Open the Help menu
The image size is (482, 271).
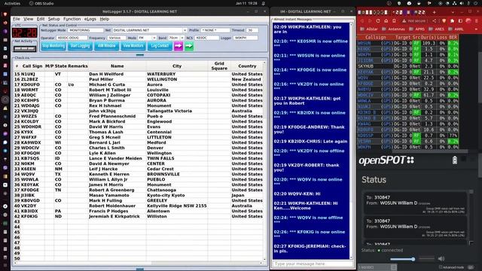click(x=104, y=19)
